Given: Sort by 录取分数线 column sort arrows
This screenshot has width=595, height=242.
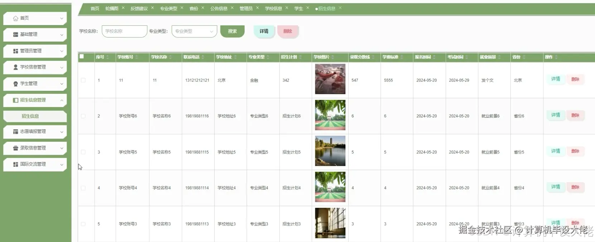Looking at the screenshot, I should tap(373, 57).
